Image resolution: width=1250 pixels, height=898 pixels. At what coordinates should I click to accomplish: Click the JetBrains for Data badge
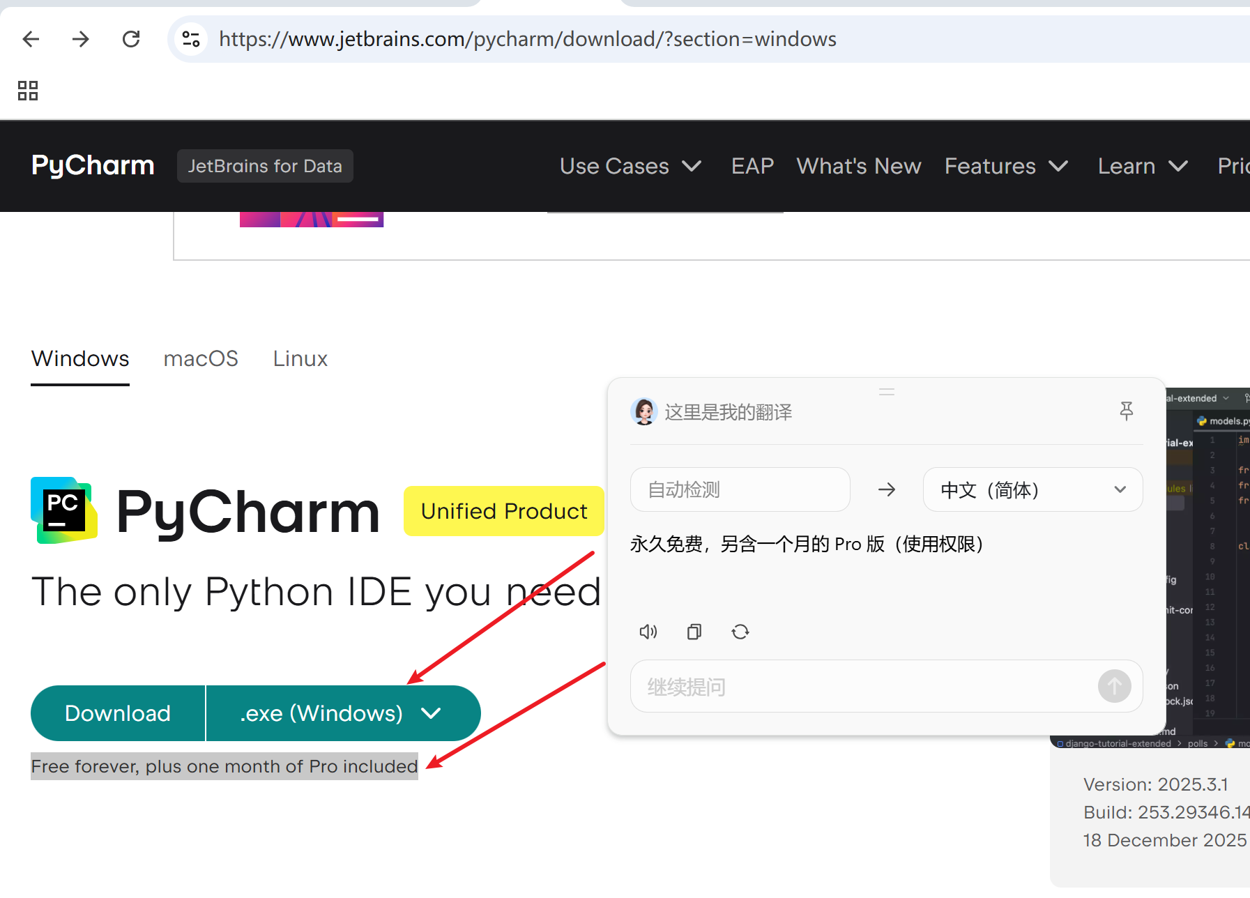click(265, 166)
